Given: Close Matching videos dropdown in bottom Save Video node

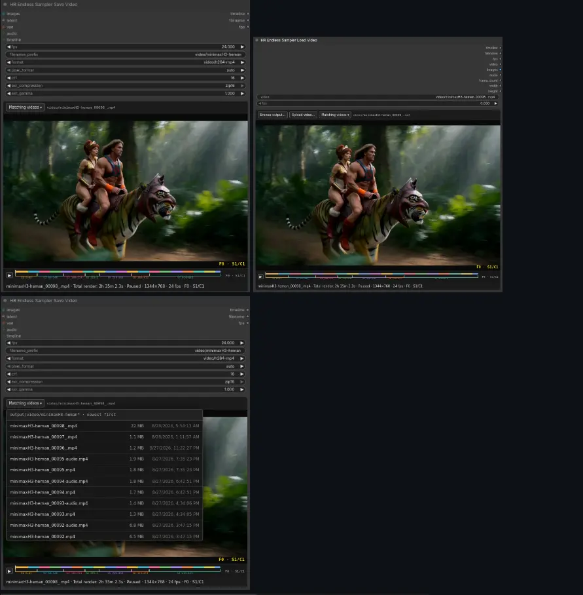Looking at the screenshot, I should [26, 404].
